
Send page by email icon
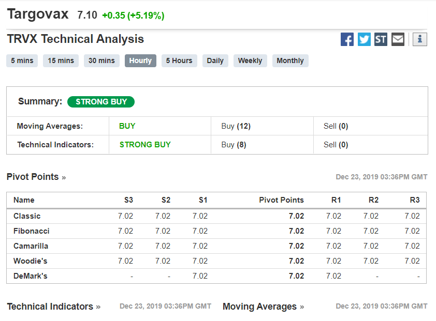398,39
